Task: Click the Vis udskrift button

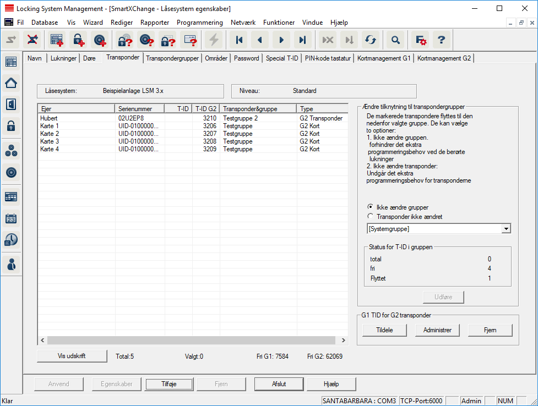Action: point(72,356)
